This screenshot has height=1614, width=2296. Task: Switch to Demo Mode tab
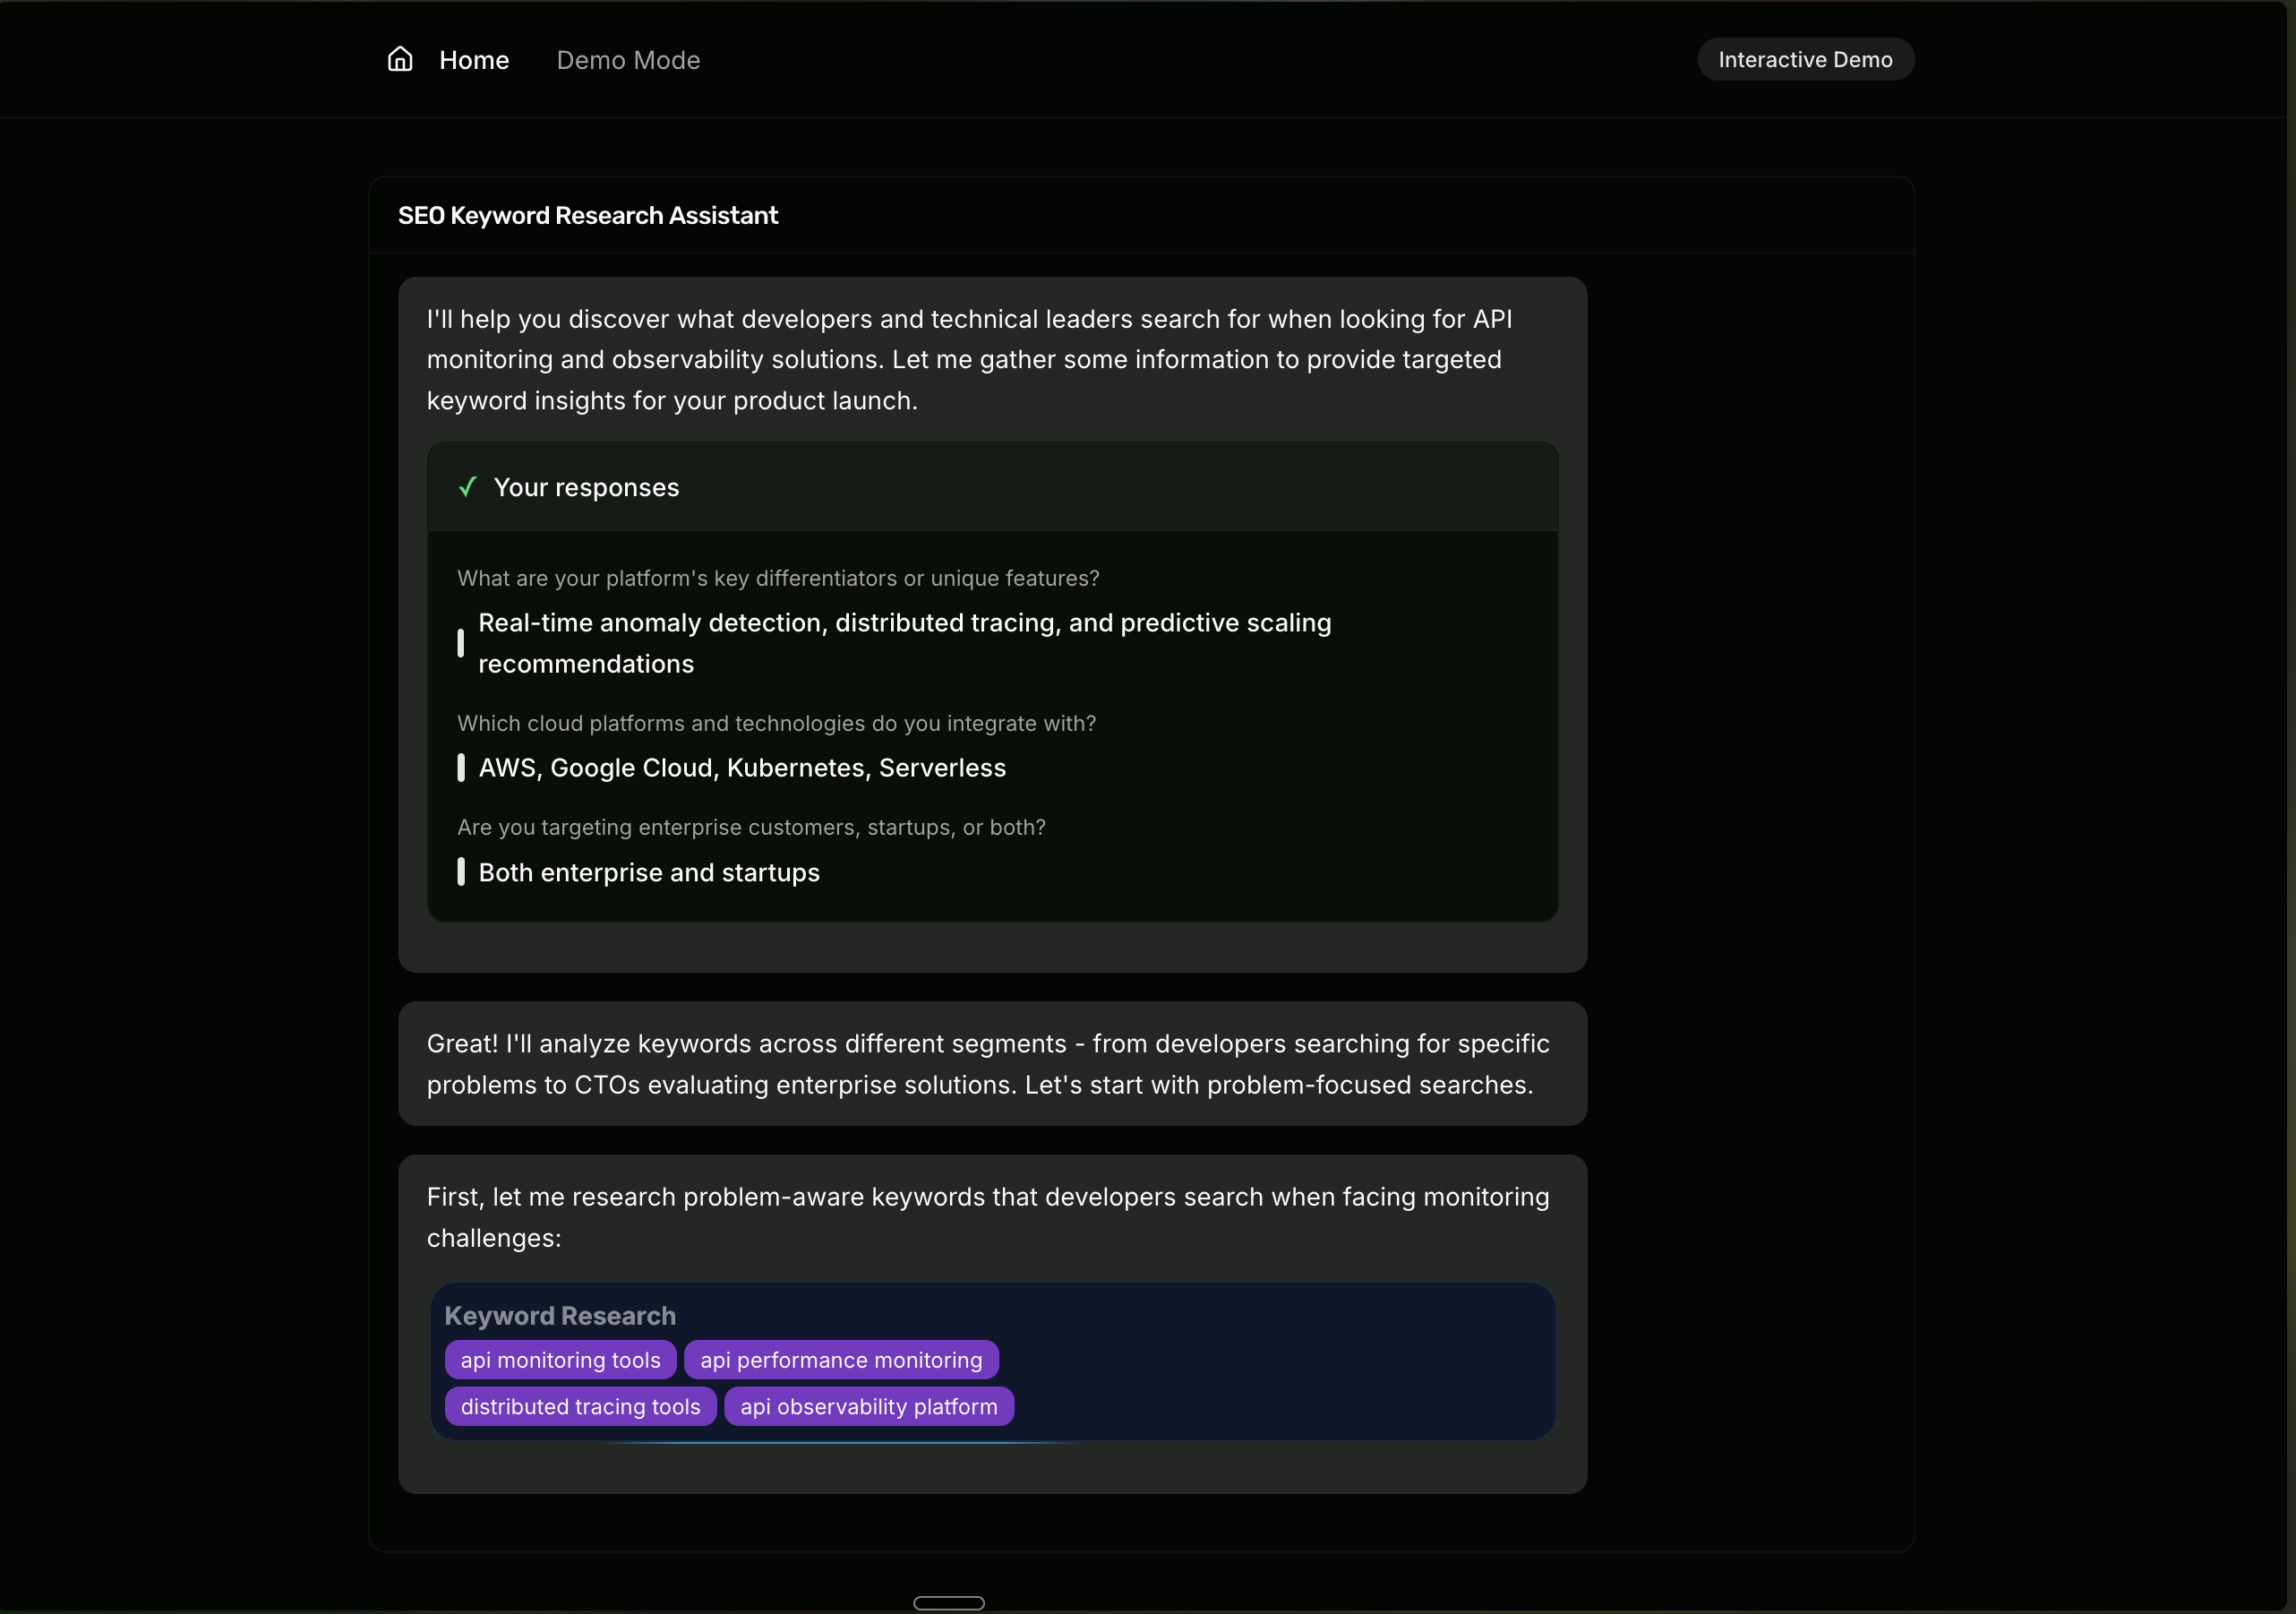[x=628, y=60]
